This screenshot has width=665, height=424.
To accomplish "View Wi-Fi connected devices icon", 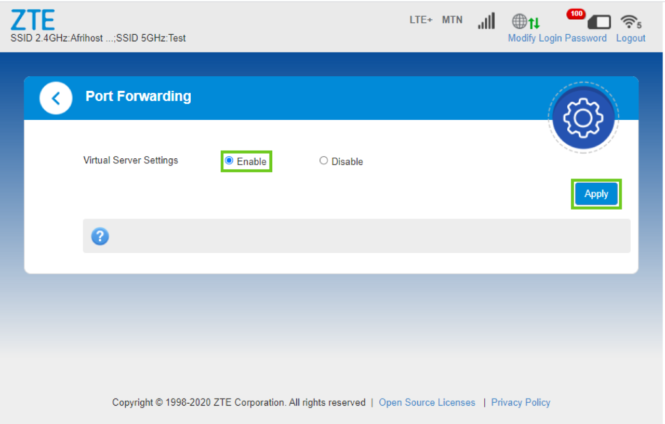I will (x=631, y=22).
